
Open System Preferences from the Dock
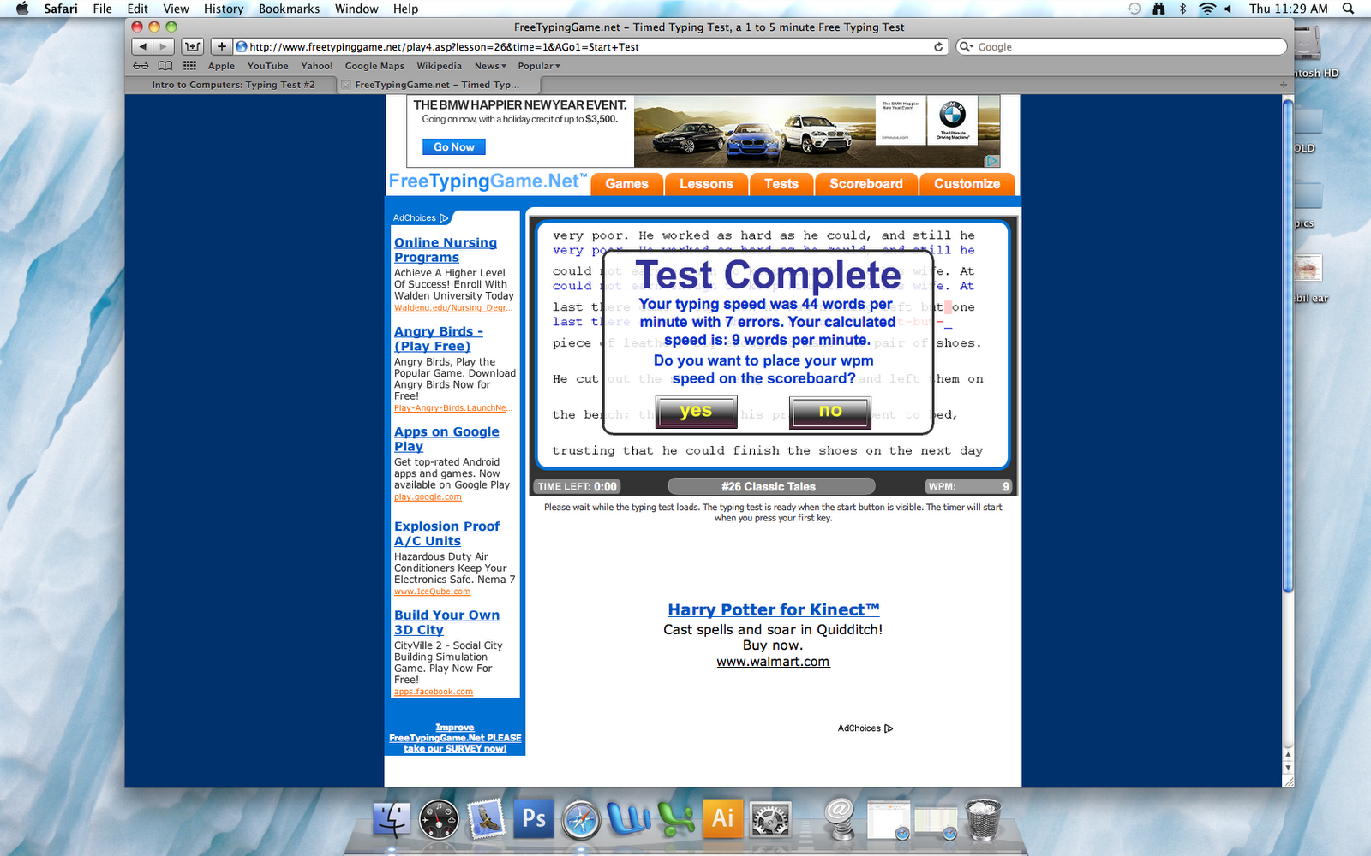tap(770, 819)
